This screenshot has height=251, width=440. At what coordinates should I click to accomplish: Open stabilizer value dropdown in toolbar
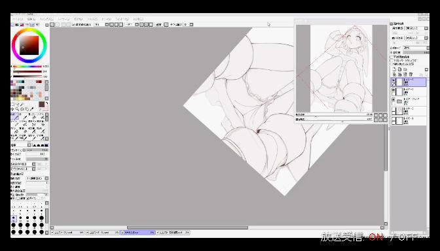tap(191, 25)
